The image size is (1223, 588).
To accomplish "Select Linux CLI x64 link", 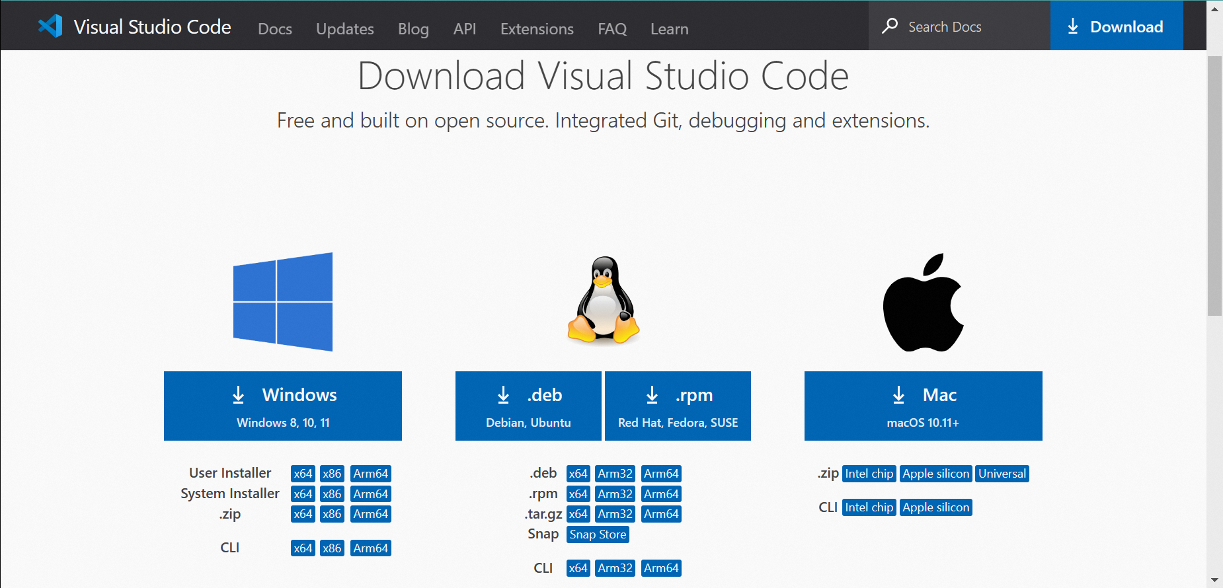I will point(578,568).
